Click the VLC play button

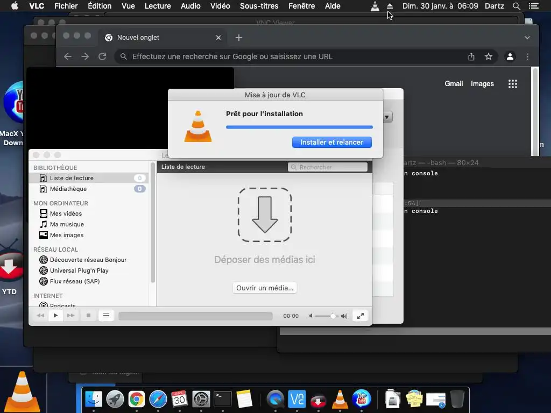pos(55,315)
